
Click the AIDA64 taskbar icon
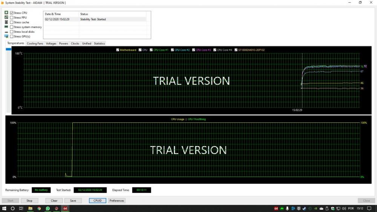coord(65,208)
